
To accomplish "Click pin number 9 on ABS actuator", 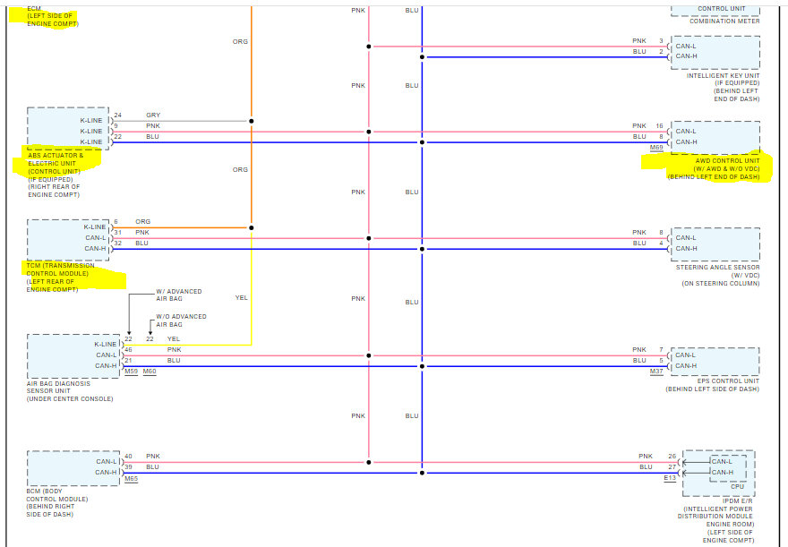I will [x=116, y=125].
